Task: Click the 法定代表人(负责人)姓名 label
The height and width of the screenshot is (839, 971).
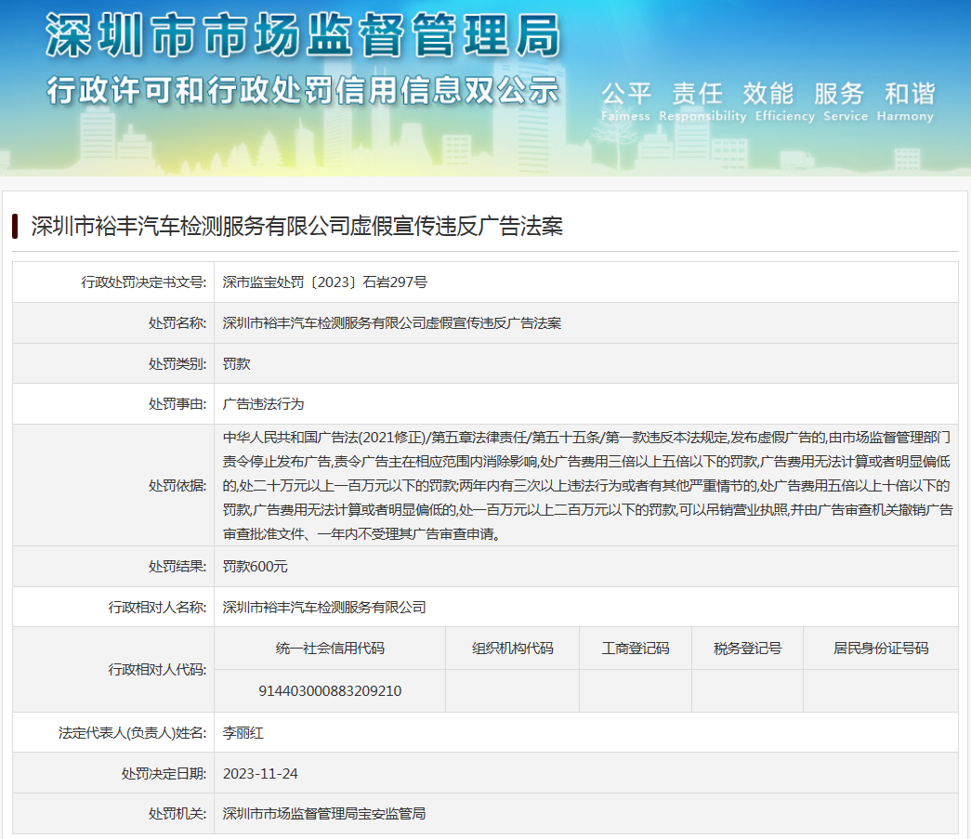Action: pyautogui.click(x=133, y=733)
